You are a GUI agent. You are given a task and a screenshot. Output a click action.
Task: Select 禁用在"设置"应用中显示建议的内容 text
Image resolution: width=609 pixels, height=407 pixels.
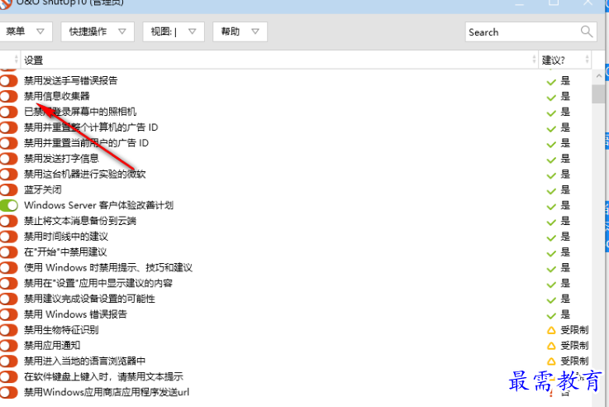[98, 283]
